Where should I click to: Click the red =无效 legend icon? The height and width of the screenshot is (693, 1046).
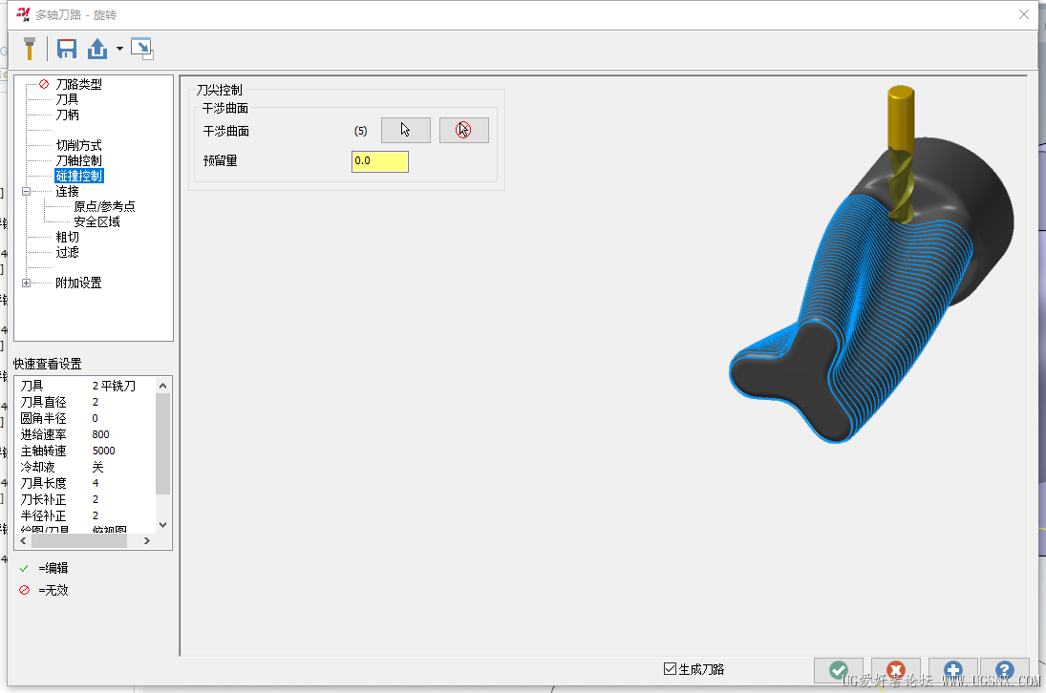(x=24, y=590)
